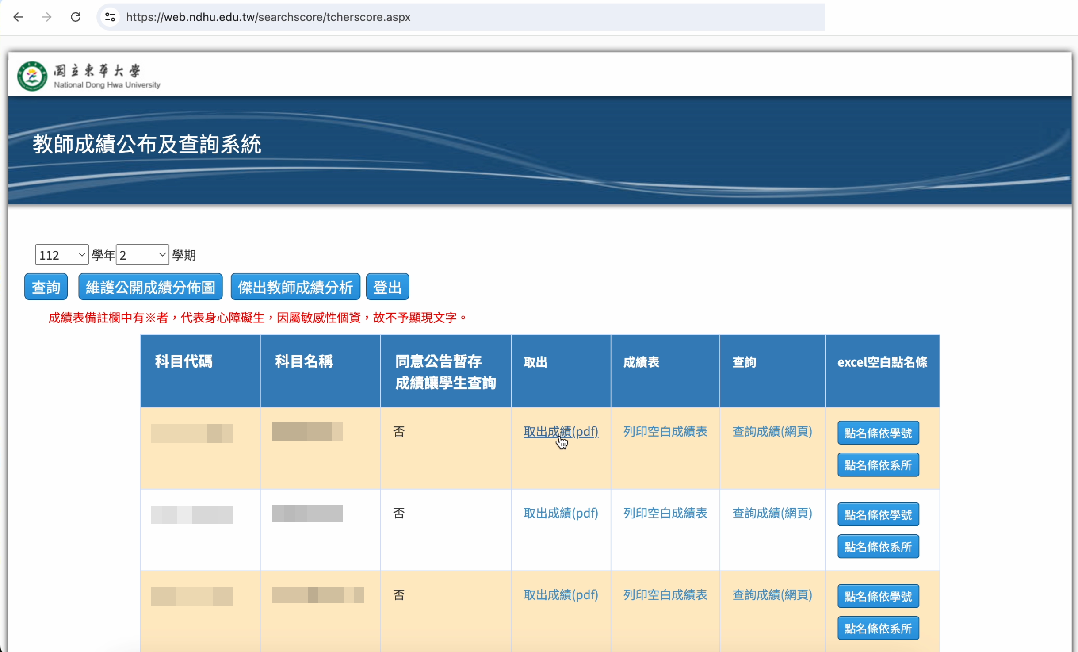Click the 否 value in second row
The width and height of the screenshot is (1078, 652).
pos(399,513)
